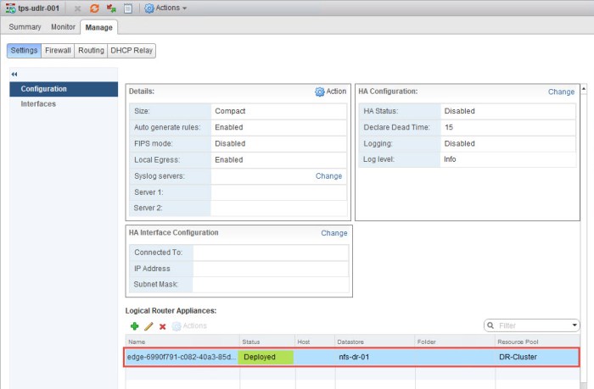Switch to the Monitor tab
Image resolution: width=594 pixels, height=389 pixels.
pos(63,27)
